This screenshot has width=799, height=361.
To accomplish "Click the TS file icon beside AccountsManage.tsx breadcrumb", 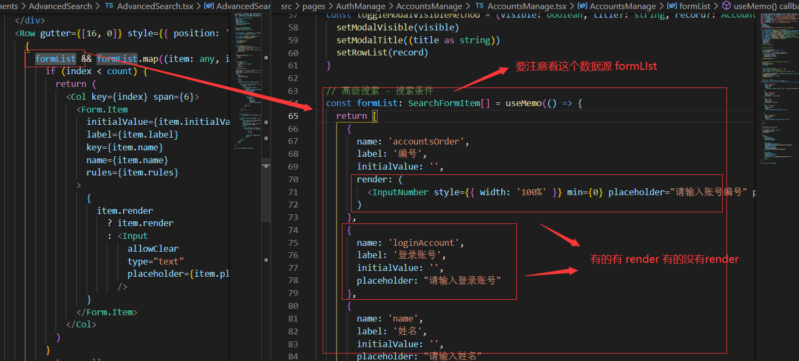I will tap(479, 6).
